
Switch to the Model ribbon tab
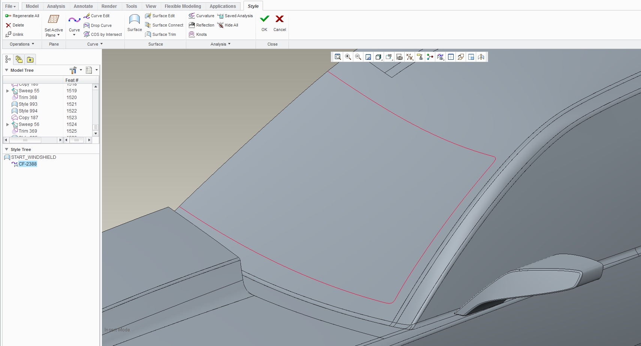click(32, 6)
